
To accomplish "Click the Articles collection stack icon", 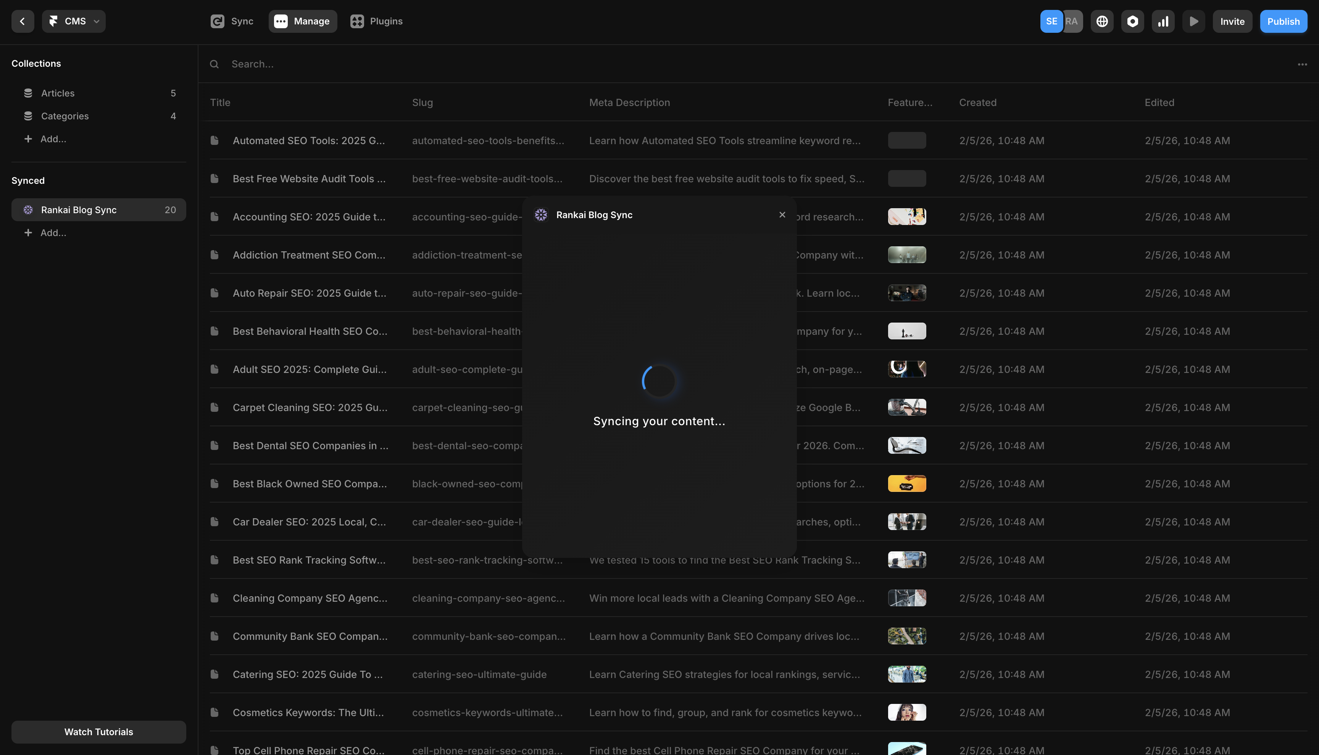I will point(28,93).
